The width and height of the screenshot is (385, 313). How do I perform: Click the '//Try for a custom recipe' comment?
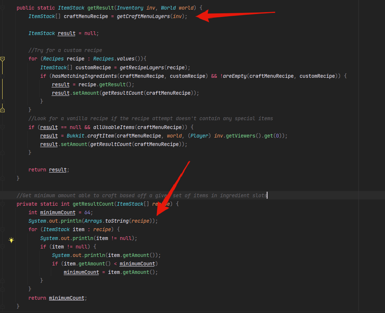click(x=65, y=50)
